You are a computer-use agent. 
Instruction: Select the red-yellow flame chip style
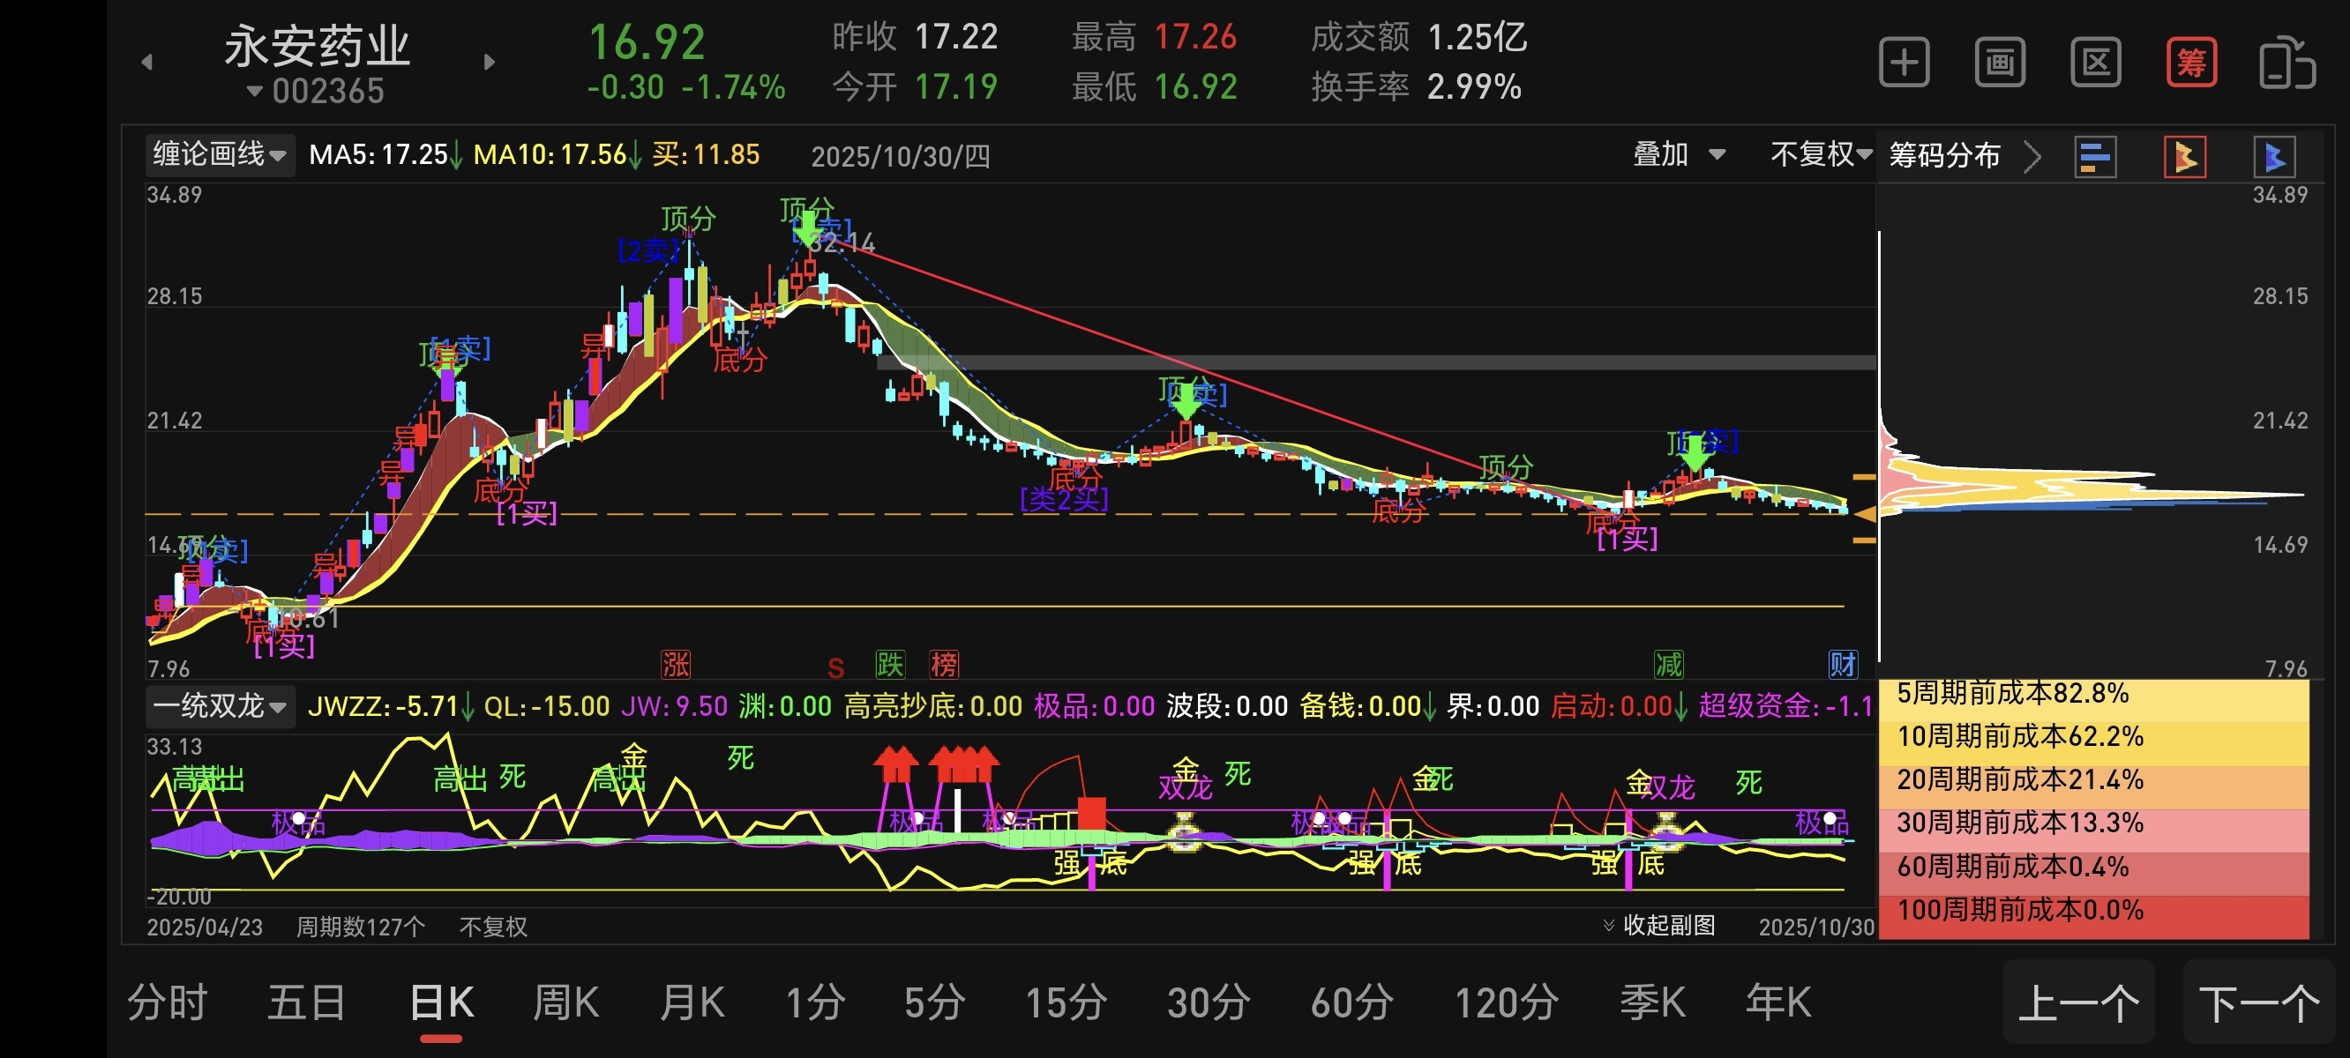(2185, 157)
